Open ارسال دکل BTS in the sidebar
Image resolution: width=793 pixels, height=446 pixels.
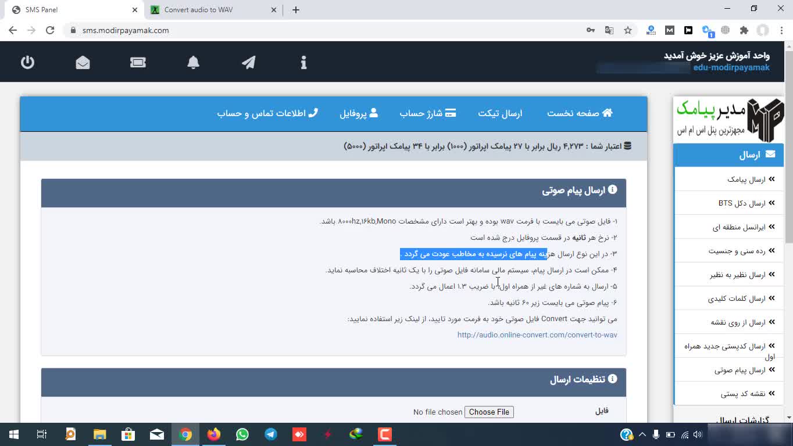pyautogui.click(x=729, y=203)
